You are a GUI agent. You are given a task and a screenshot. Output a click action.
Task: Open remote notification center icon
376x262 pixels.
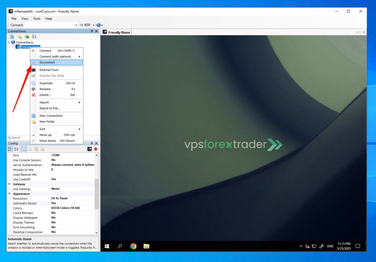(358, 246)
